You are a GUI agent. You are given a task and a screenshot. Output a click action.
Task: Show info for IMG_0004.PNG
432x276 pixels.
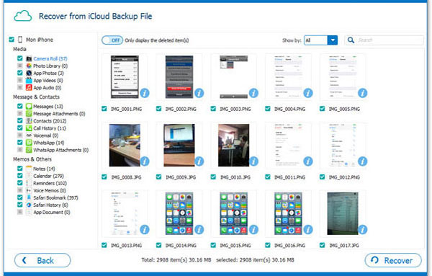(308, 93)
